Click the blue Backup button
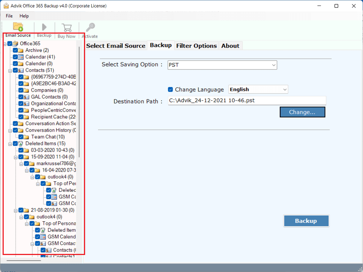Image resolution: width=363 pixels, height=272 pixels. coord(306,221)
